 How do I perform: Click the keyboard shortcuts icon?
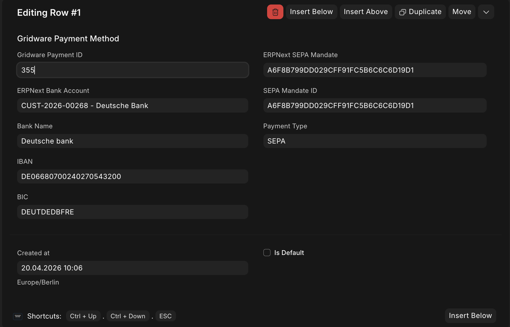[18, 316]
